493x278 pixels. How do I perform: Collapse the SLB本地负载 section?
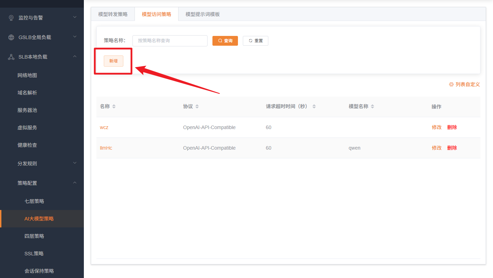point(74,57)
